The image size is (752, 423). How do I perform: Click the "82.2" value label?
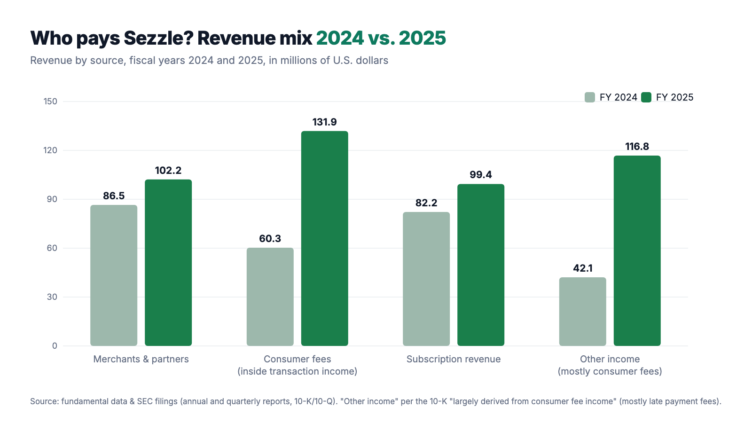(x=426, y=203)
